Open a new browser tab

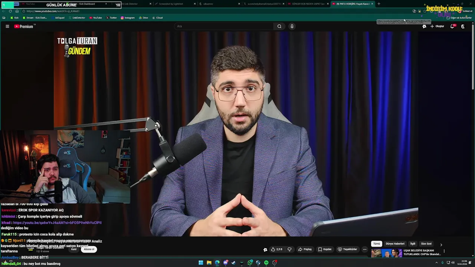pyautogui.click(x=379, y=4)
